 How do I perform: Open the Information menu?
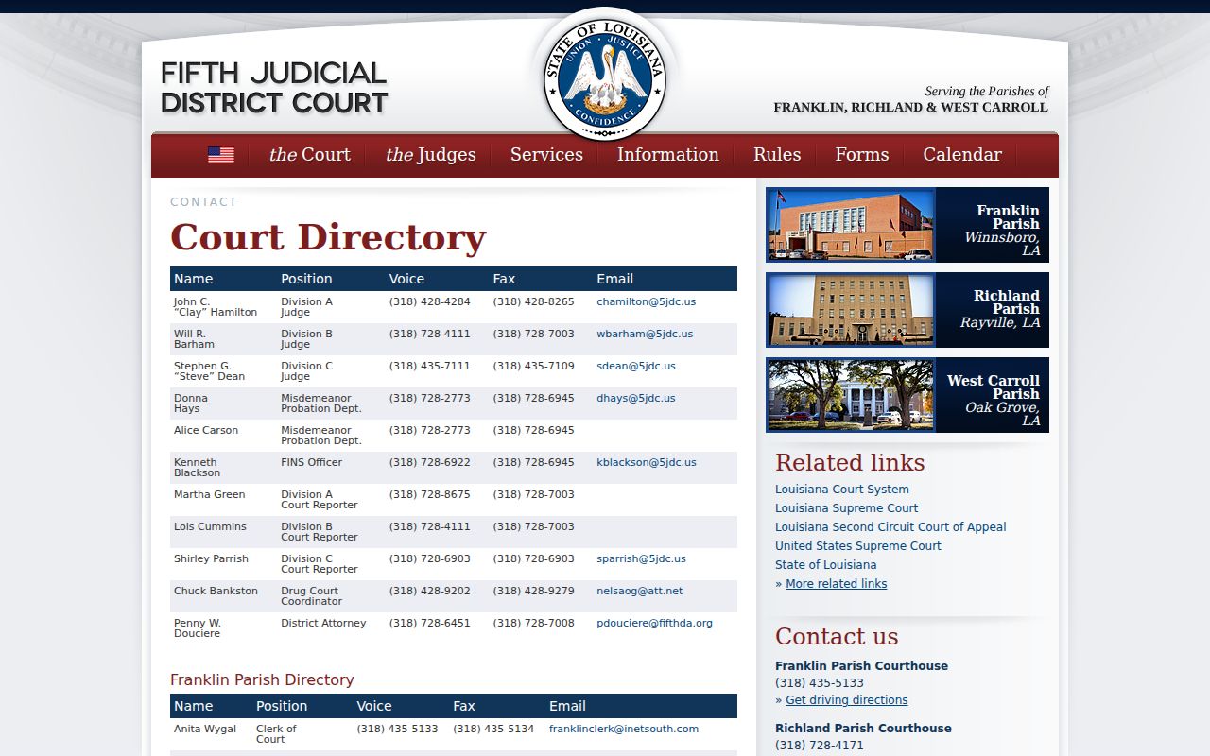(x=668, y=155)
